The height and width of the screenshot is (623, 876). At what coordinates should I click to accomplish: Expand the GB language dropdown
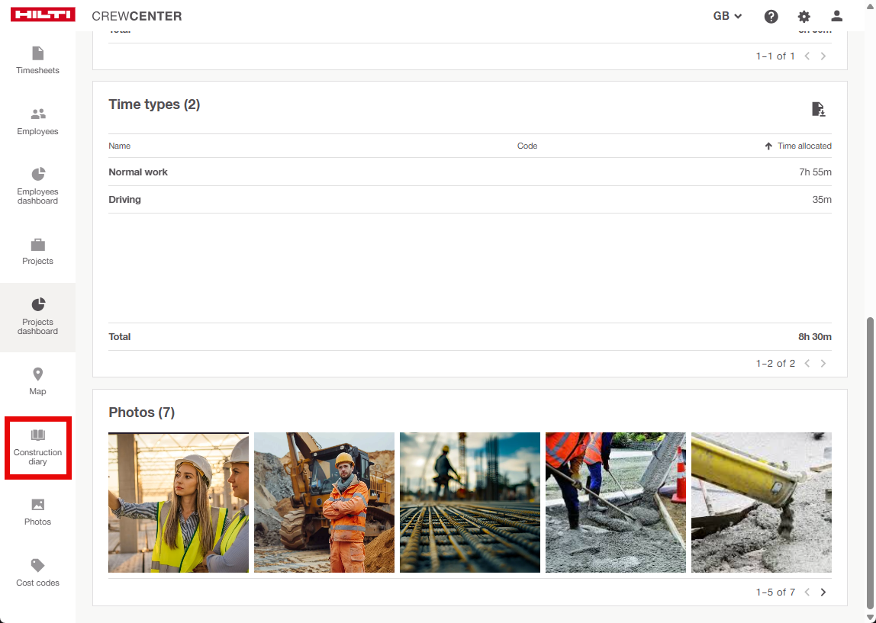point(727,16)
